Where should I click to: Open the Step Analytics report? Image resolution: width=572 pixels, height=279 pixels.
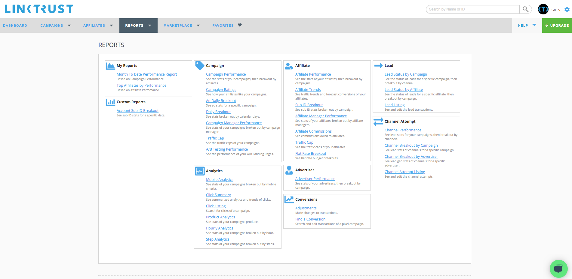217,239
